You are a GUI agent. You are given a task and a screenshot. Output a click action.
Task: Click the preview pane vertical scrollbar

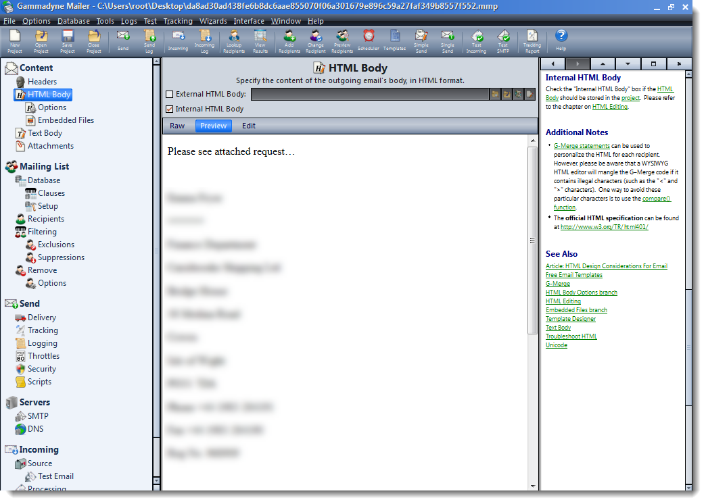(533, 241)
